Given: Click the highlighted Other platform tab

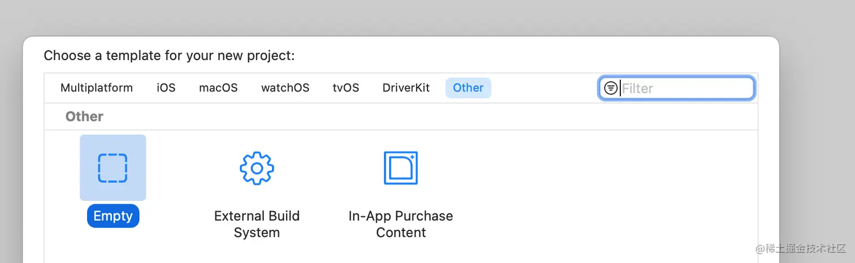Looking at the screenshot, I should 468,88.
